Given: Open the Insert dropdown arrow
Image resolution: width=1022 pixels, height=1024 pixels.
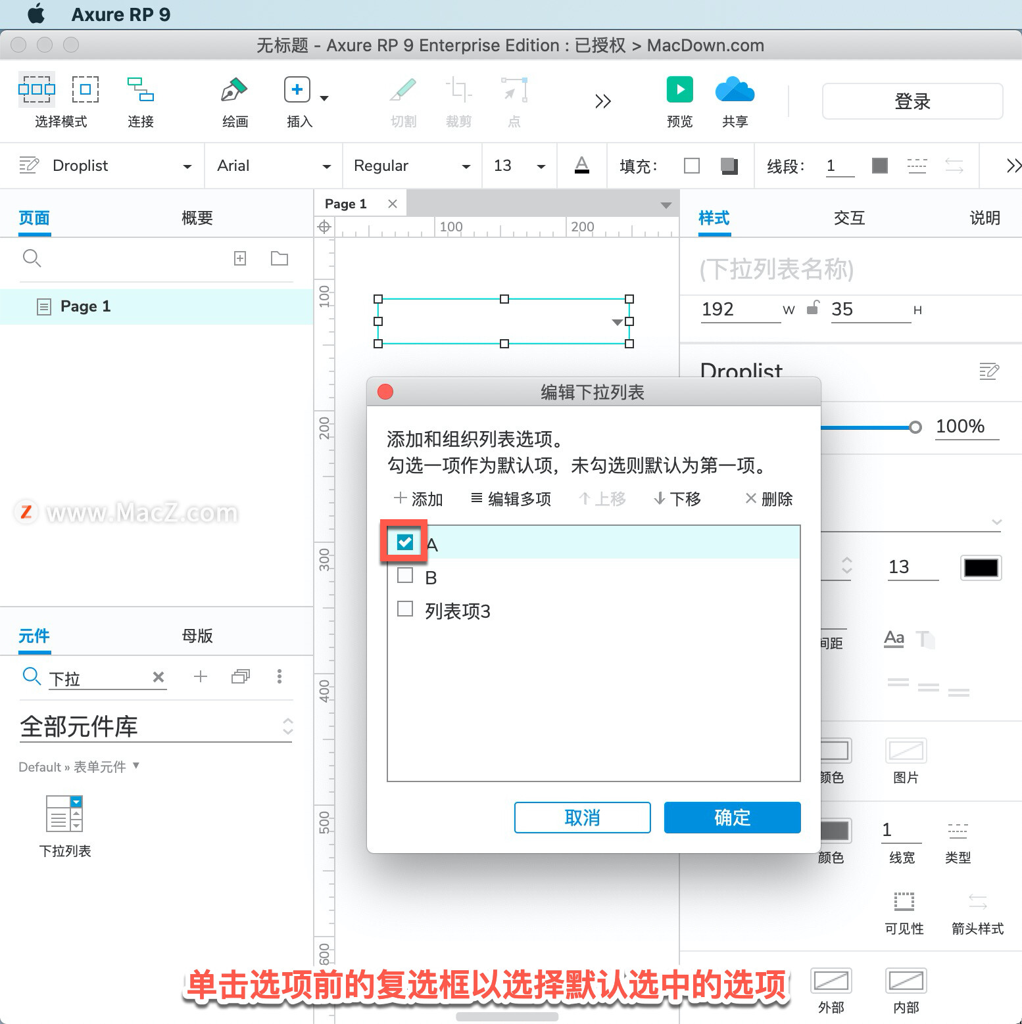Looking at the screenshot, I should pos(324,99).
